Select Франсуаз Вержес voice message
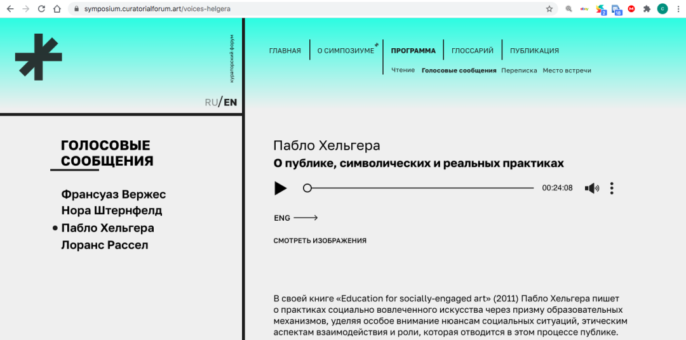Image resolution: width=686 pixels, height=340 pixels. pos(113,194)
